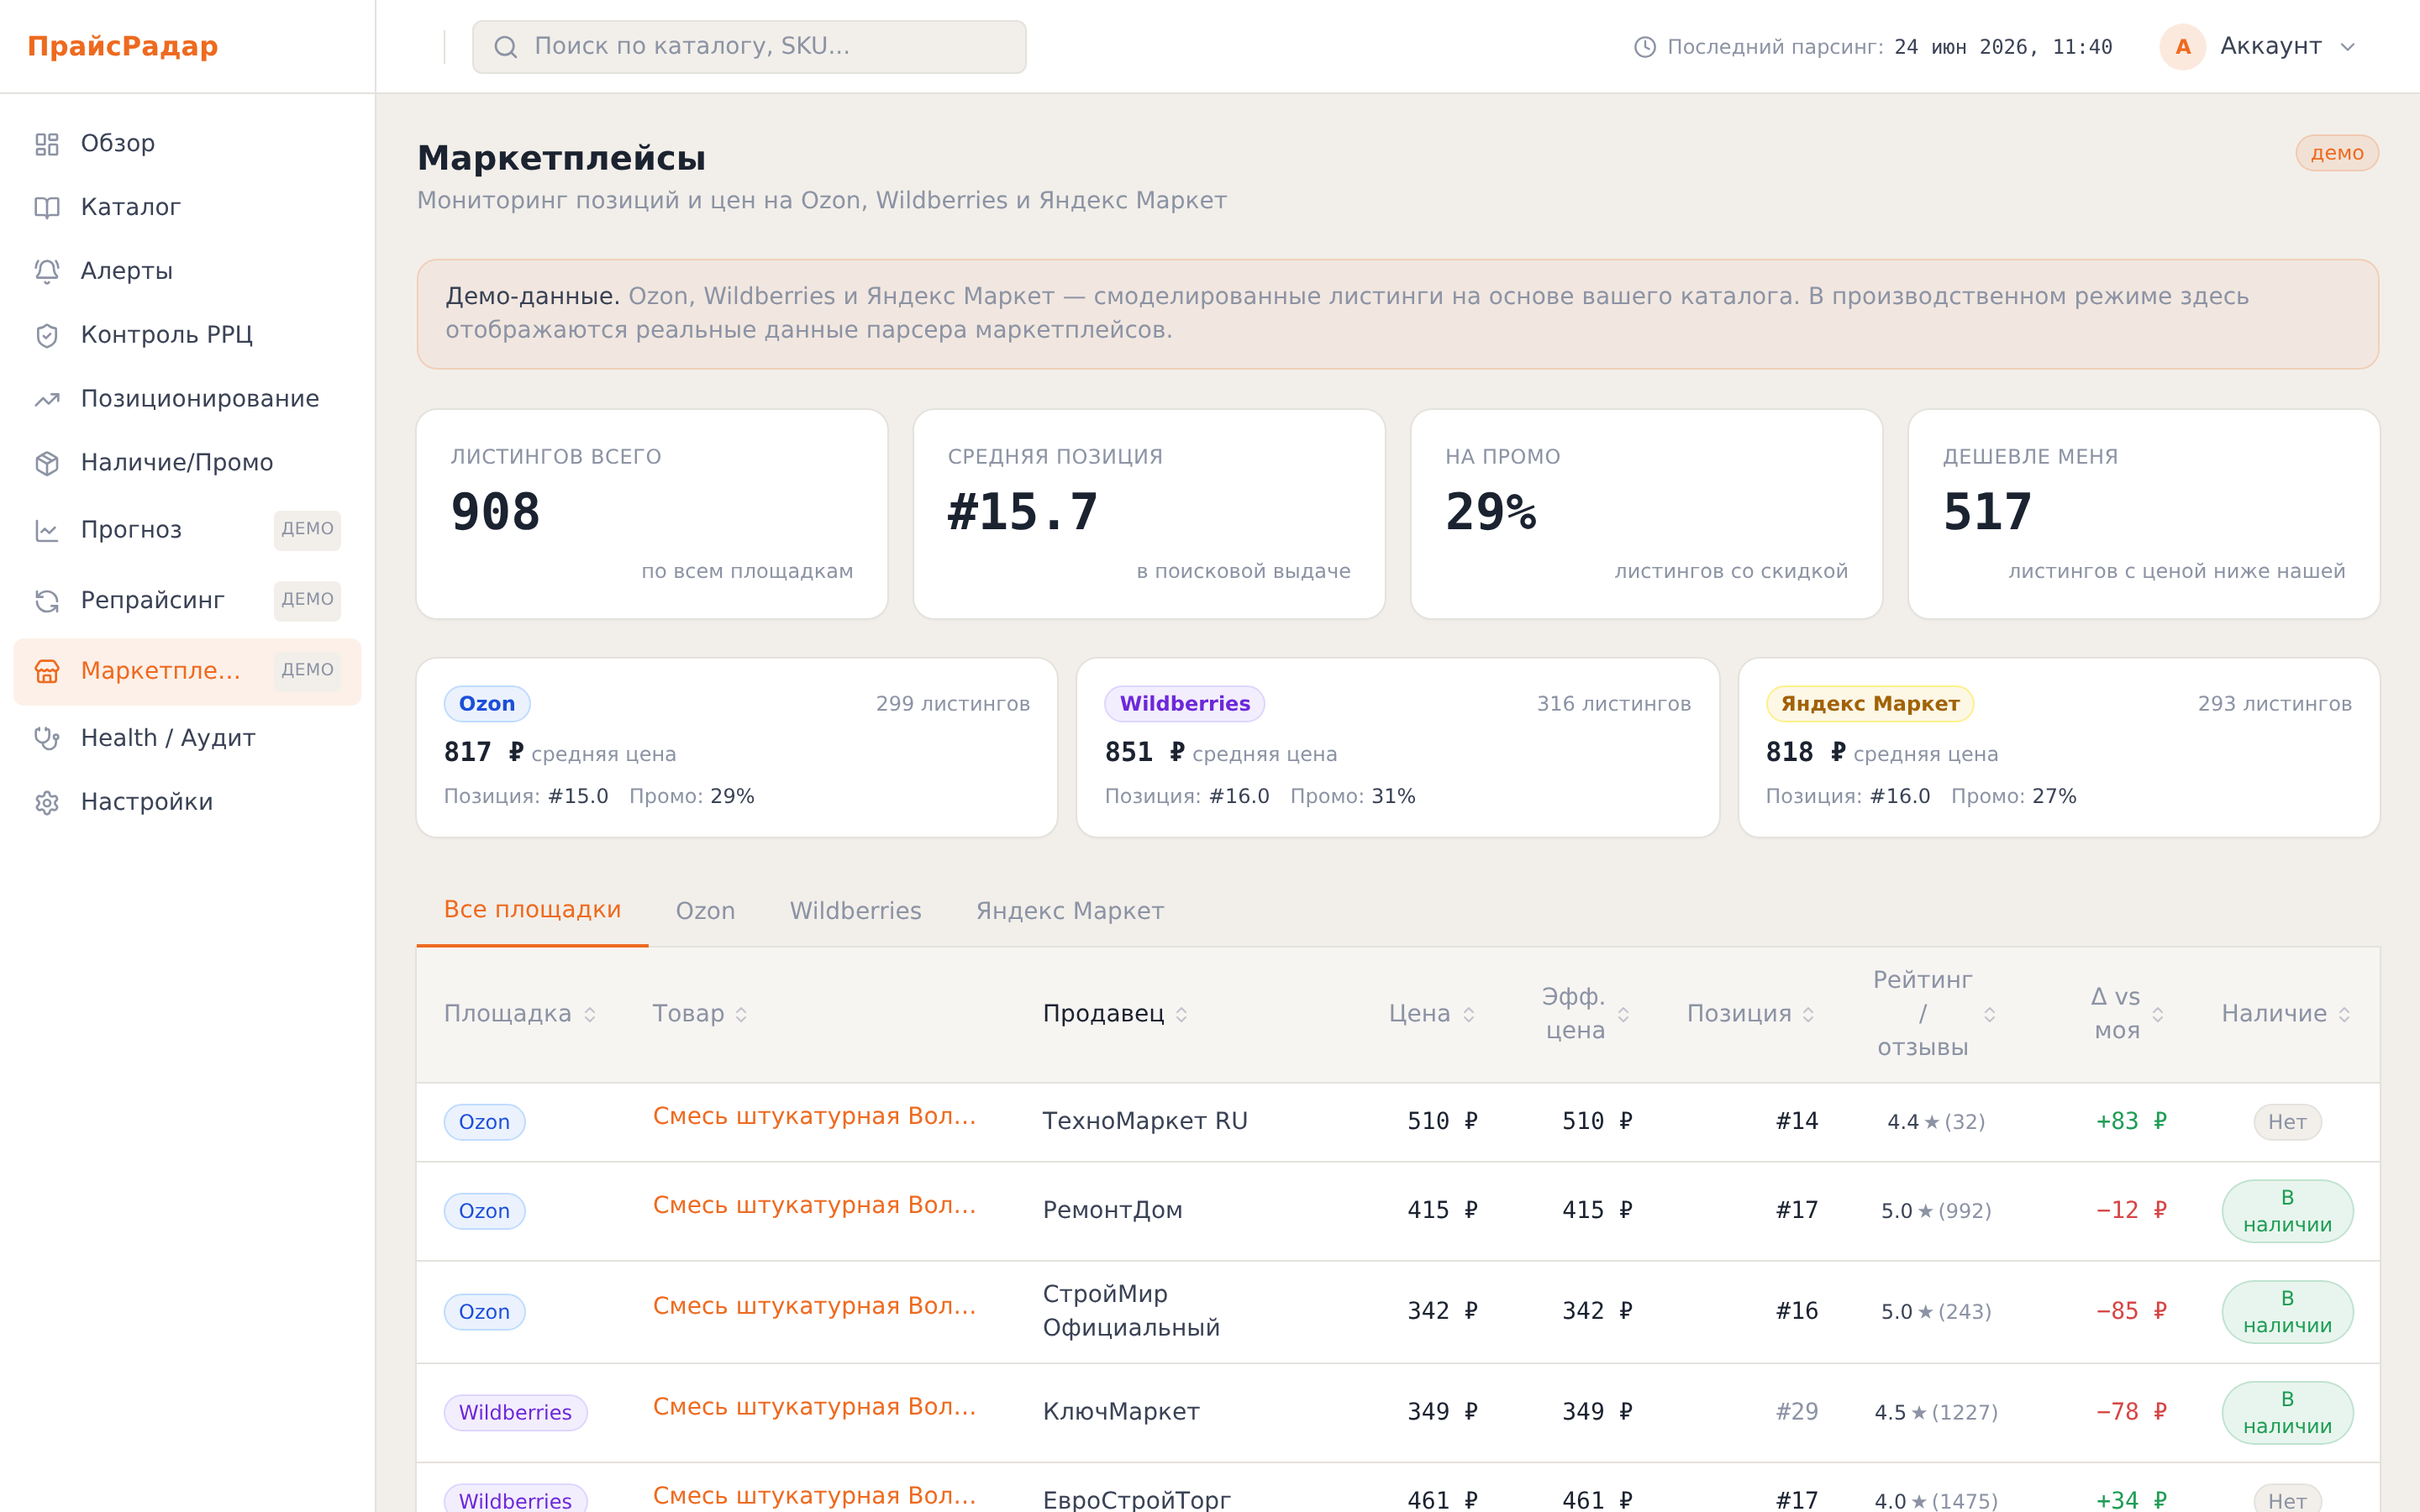Click the Ozon summary card badge
Screen dimensions: 2420x1512
tap(487, 704)
